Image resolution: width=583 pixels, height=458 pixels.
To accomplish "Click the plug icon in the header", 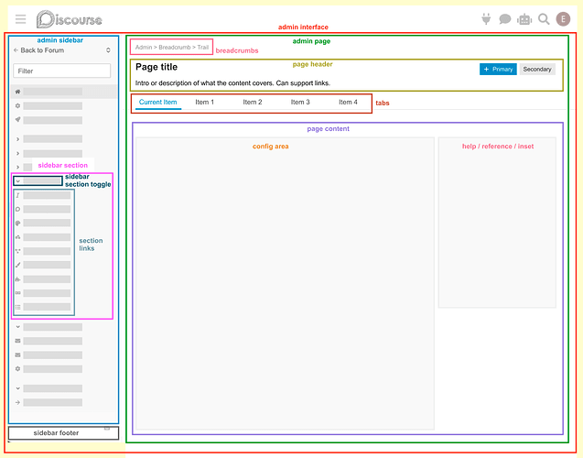I will [486, 18].
